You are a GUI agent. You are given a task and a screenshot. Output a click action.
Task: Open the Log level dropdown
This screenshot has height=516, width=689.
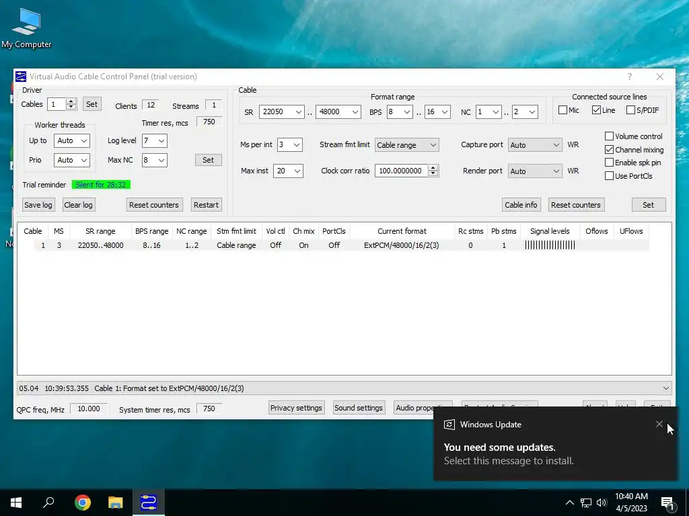(x=155, y=141)
